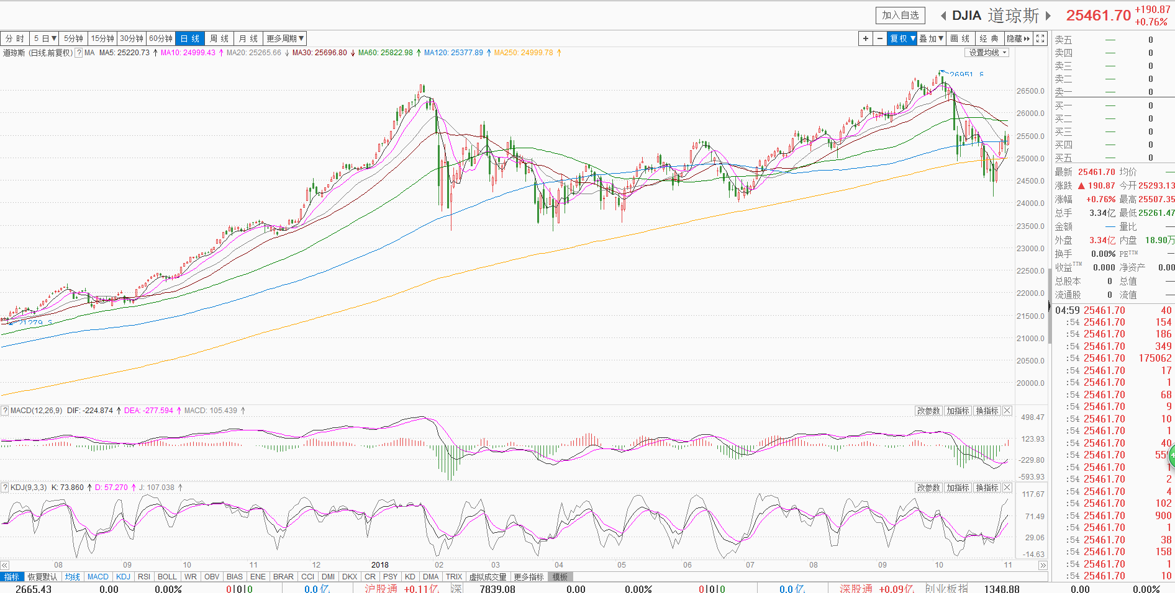Screen dimensions: 1175x593
Task: Close the MACD indicator panel
Action: coord(1007,411)
